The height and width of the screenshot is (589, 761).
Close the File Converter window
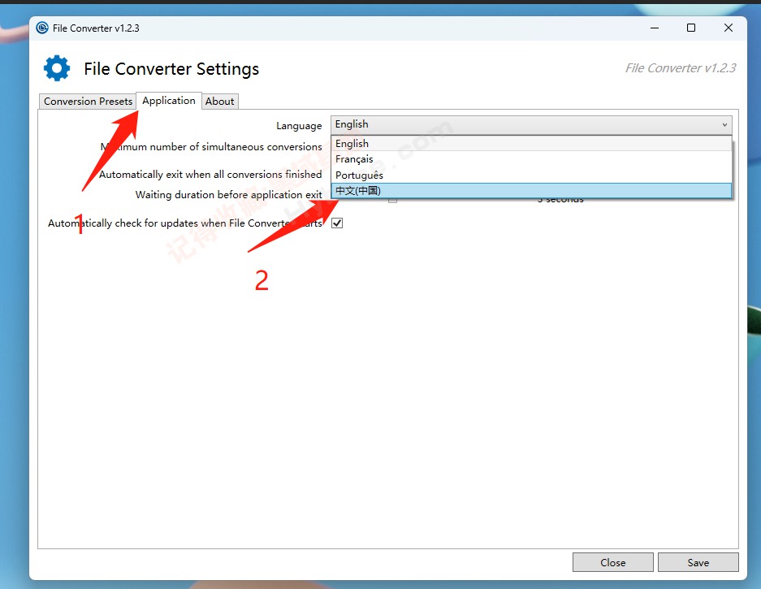[728, 28]
